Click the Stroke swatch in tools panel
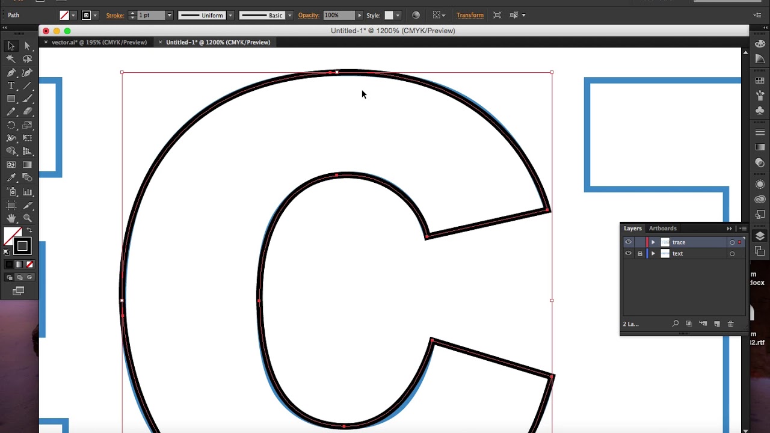Viewport: 770px width, 433px height. pos(22,246)
